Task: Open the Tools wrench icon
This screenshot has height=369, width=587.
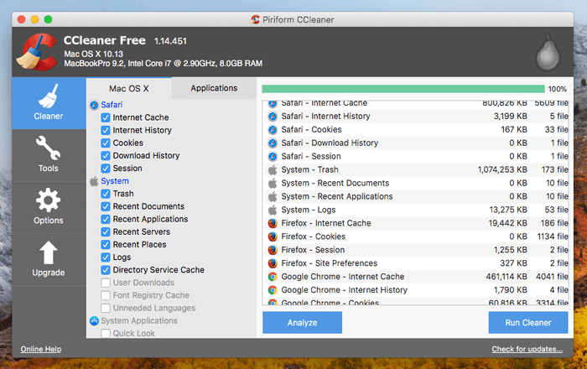Action: [x=48, y=149]
